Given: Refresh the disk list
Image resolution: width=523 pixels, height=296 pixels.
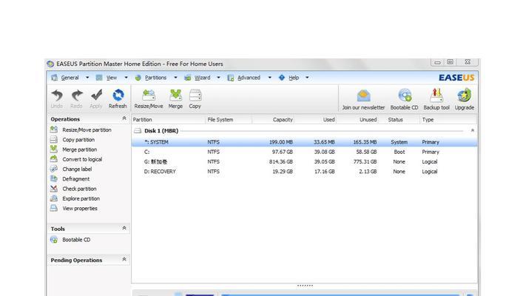Looking at the screenshot, I should [118, 95].
